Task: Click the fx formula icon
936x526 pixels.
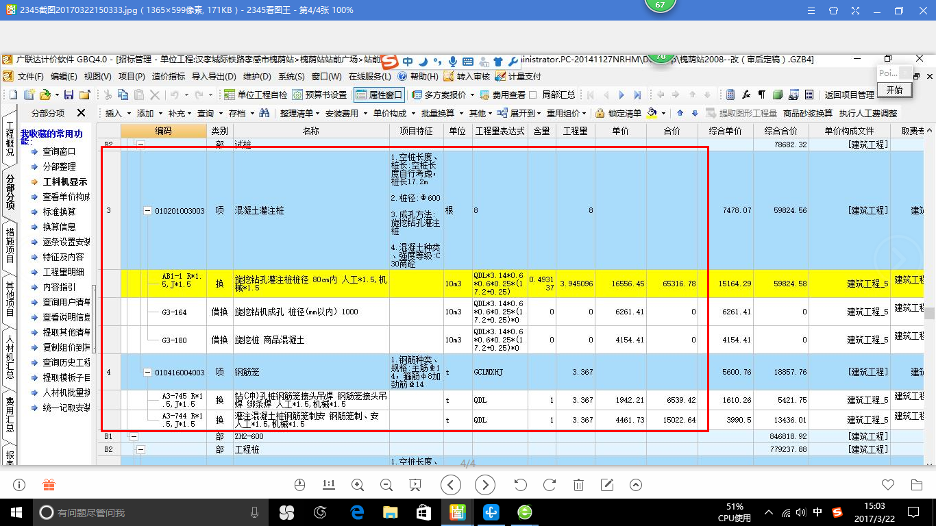Action: pyautogui.click(x=746, y=95)
